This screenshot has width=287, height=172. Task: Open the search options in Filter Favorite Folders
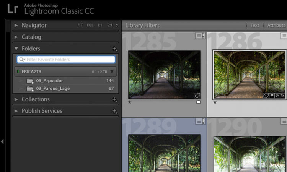pos(22,60)
